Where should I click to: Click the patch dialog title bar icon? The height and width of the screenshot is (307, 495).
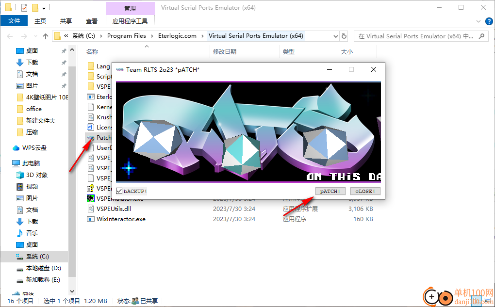[120, 69]
